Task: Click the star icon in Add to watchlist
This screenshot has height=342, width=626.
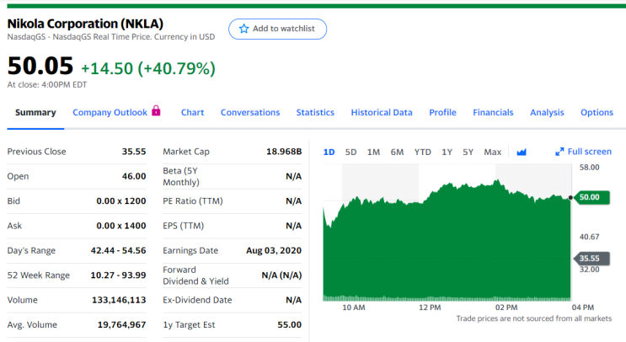Action: pos(243,29)
